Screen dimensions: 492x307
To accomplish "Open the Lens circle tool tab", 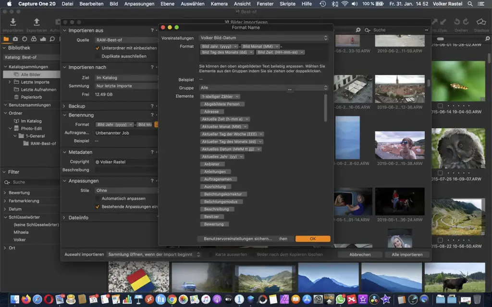I will [25, 39].
